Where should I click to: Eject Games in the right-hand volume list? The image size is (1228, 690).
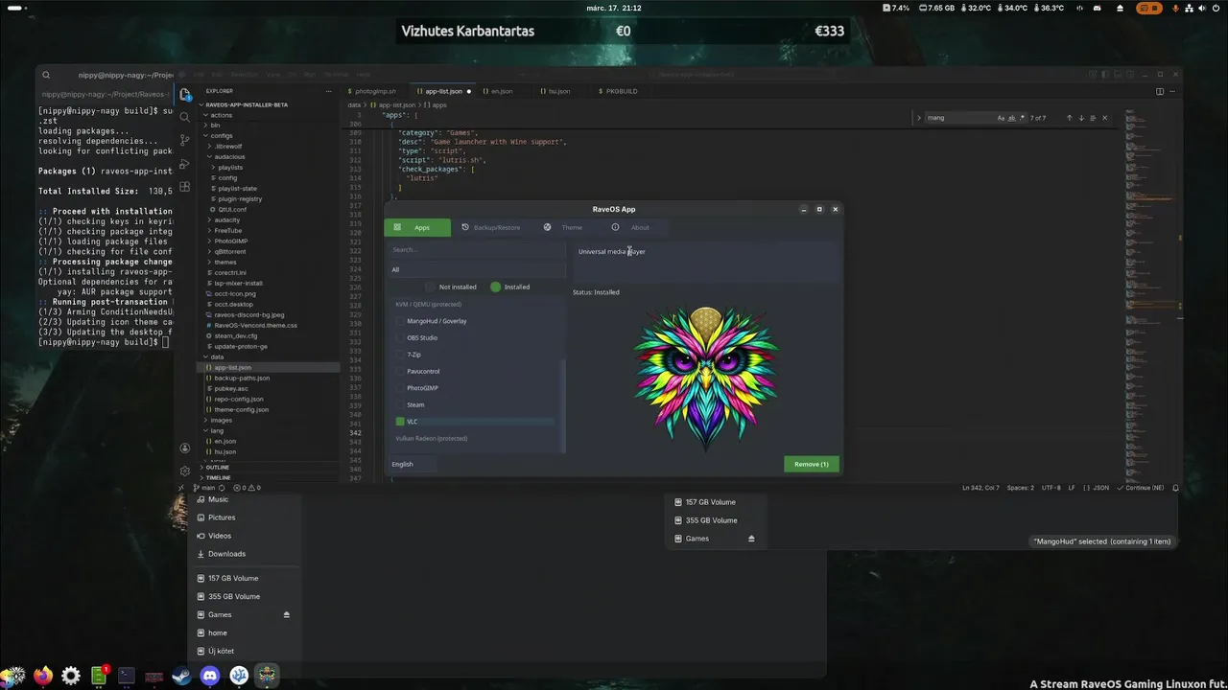(x=751, y=539)
